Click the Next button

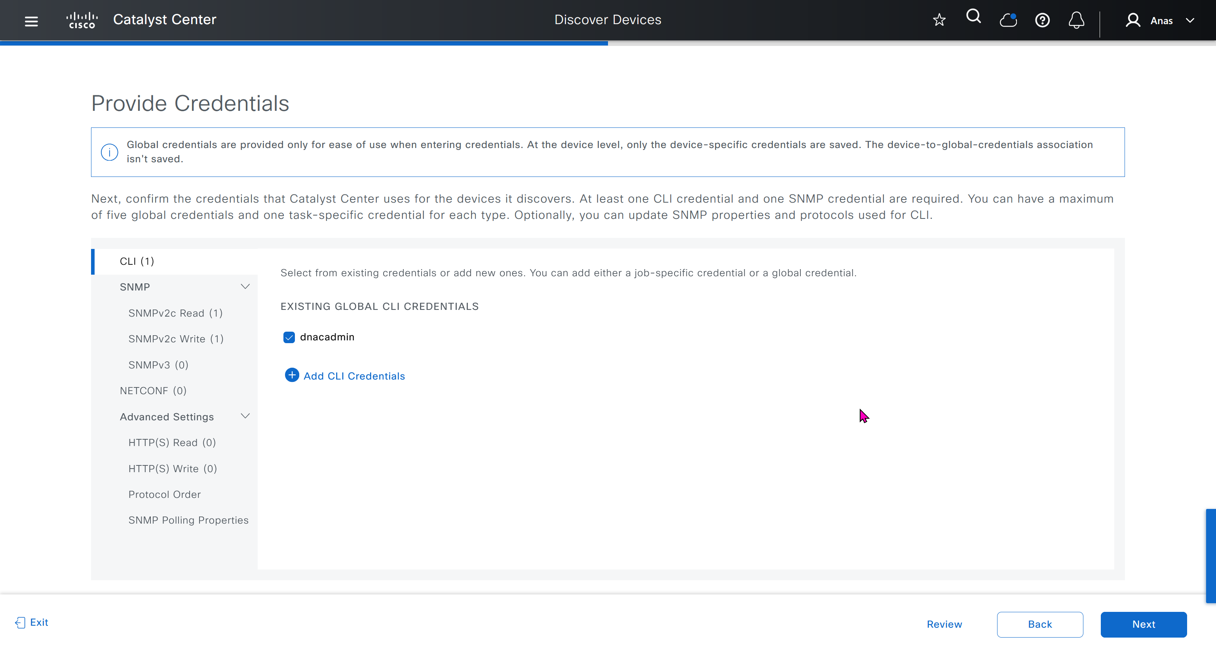point(1143,624)
